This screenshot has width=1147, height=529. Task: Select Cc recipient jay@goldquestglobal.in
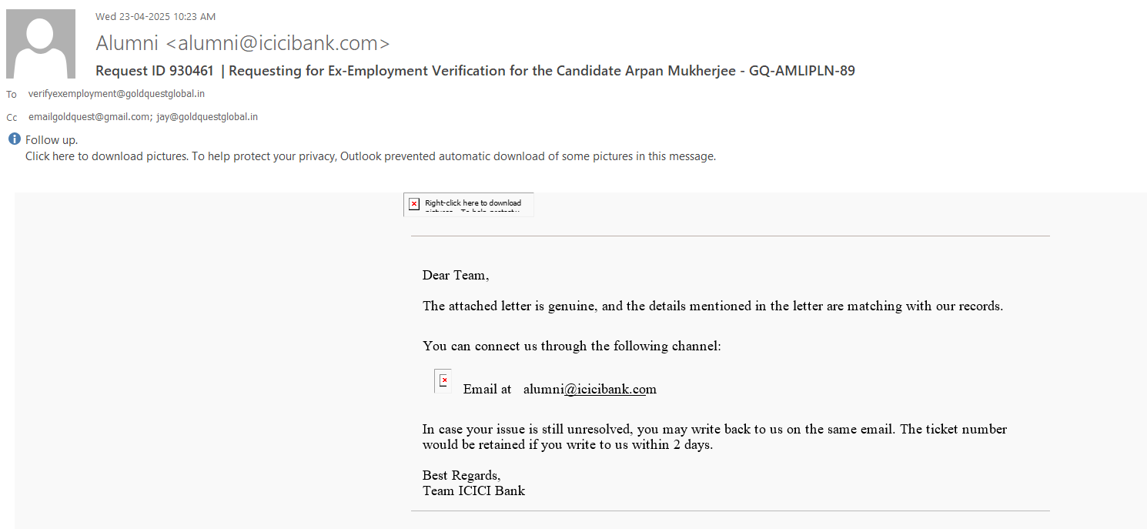click(207, 117)
